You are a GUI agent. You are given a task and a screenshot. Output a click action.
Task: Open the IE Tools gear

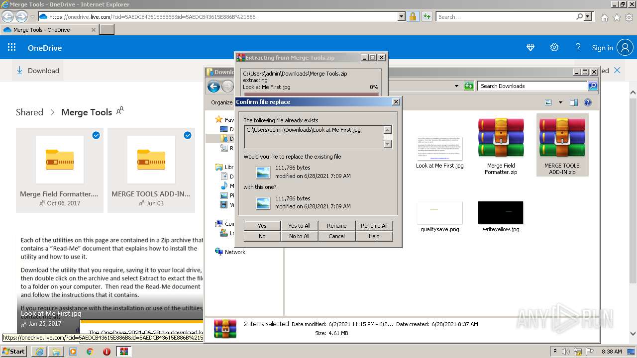pyautogui.click(x=629, y=17)
